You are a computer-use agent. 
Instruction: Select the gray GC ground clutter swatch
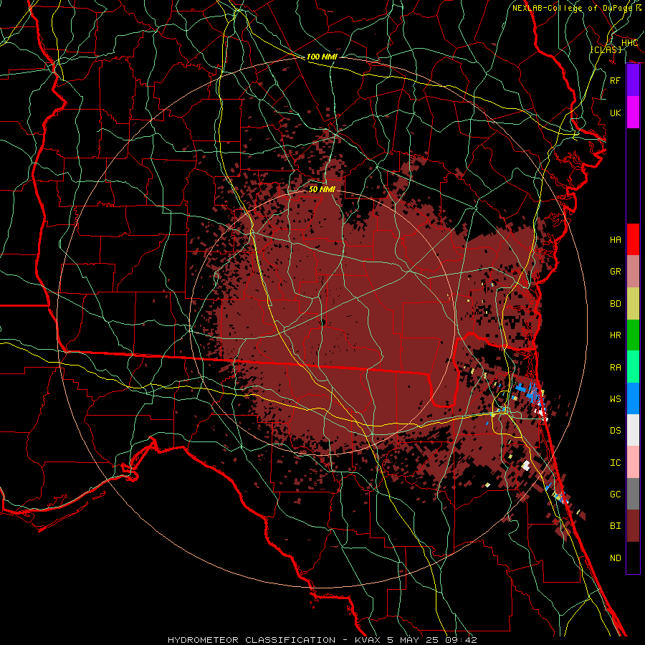click(x=633, y=494)
